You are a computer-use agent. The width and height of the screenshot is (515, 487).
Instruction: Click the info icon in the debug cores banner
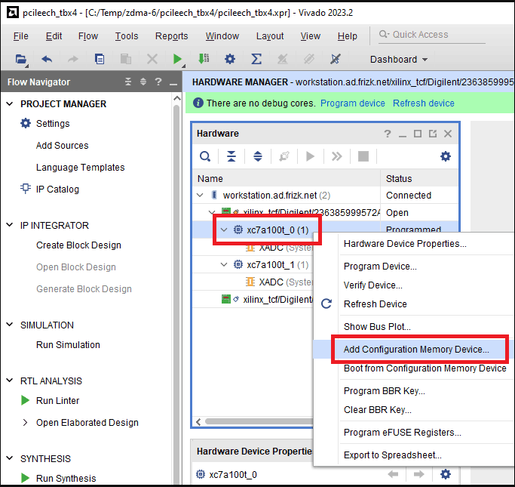[x=198, y=103]
